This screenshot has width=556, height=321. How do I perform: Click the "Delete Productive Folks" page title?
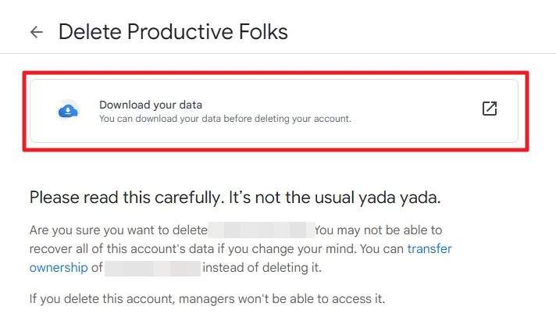pos(173,31)
